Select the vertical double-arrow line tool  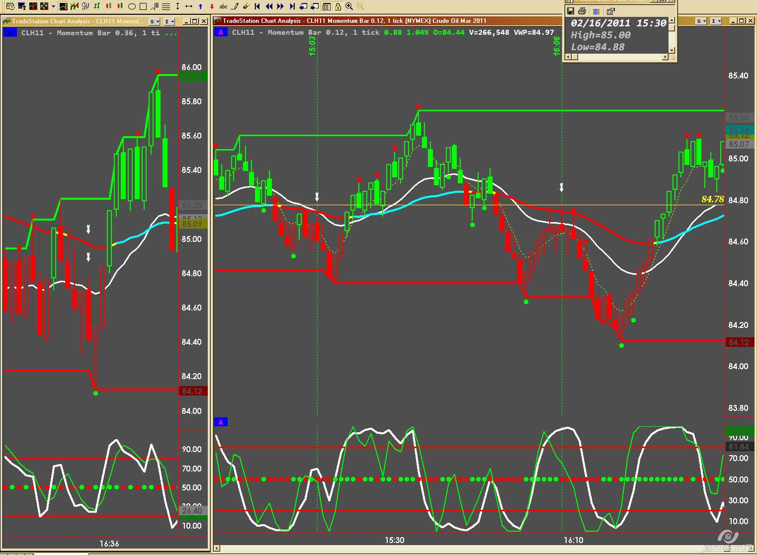pos(177,6)
